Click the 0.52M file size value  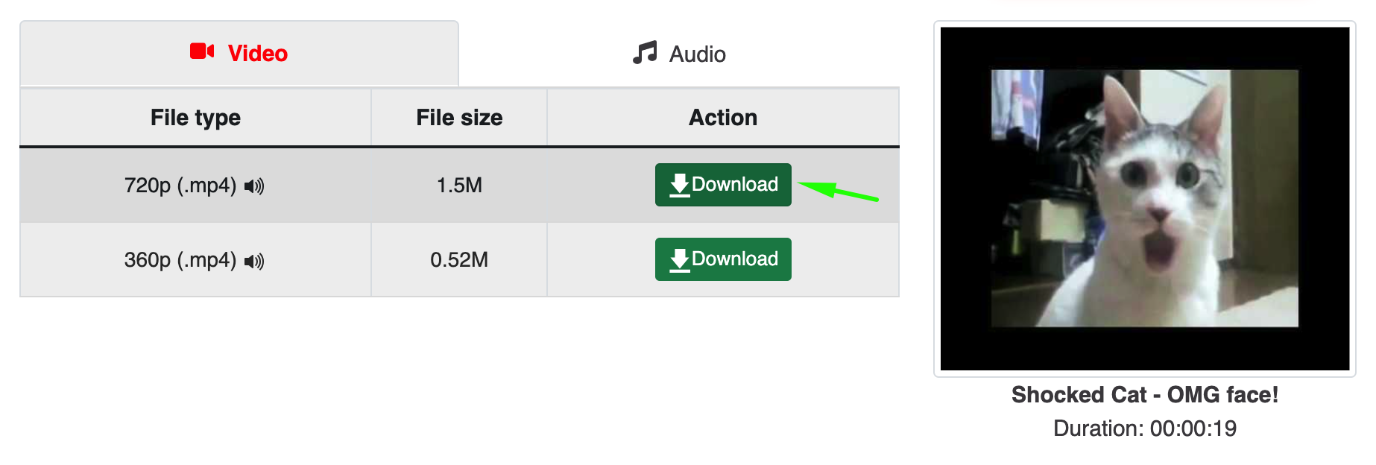click(x=459, y=260)
